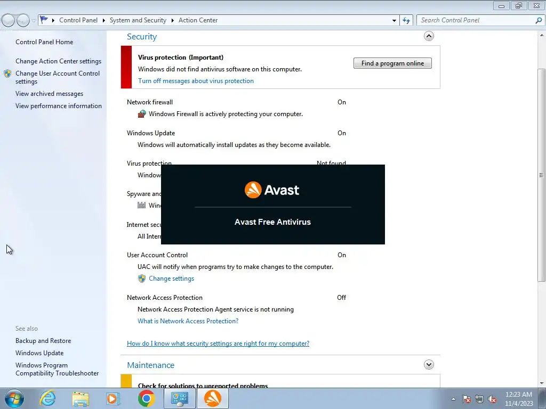Image resolution: width=546 pixels, height=409 pixels.
Task: Click the Windows Firewall brick wall icon
Action: [141, 114]
